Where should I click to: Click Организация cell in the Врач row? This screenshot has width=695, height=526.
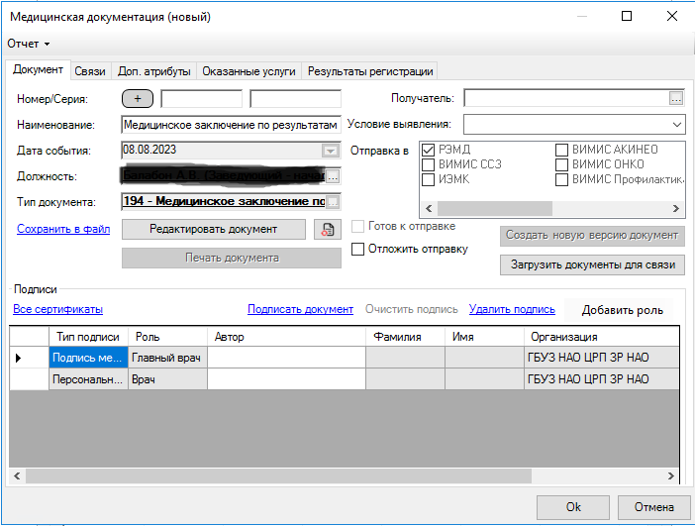(602, 379)
